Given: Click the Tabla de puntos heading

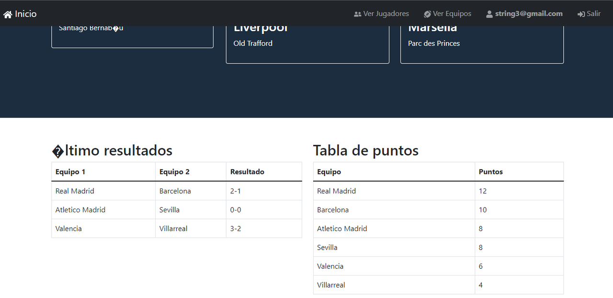Looking at the screenshot, I should (x=365, y=150).
